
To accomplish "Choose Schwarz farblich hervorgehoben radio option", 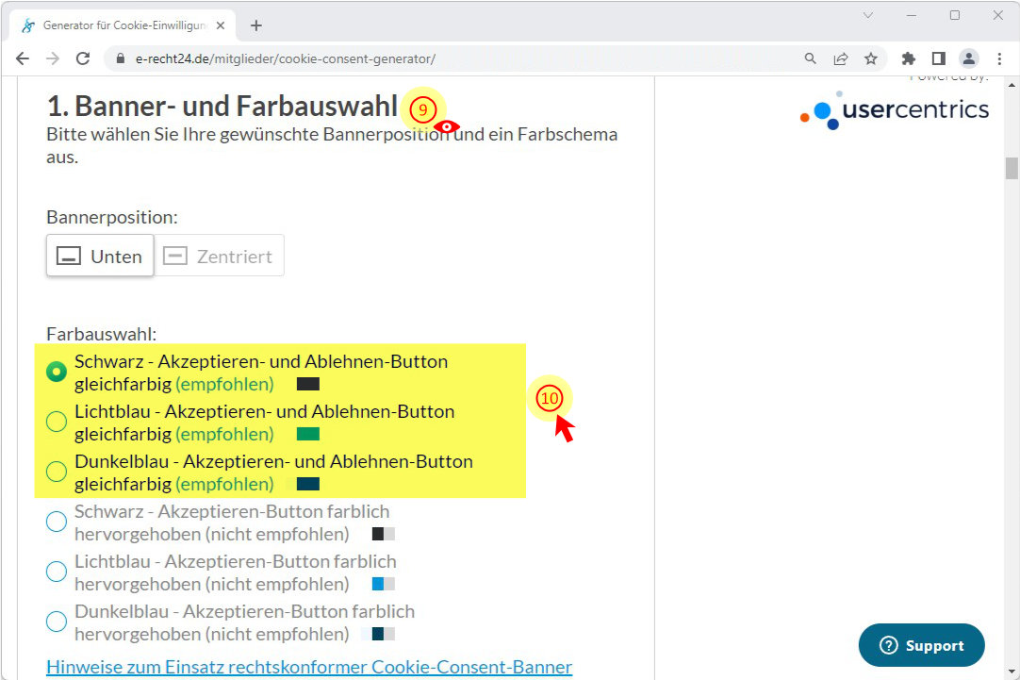I will [57, 522].
